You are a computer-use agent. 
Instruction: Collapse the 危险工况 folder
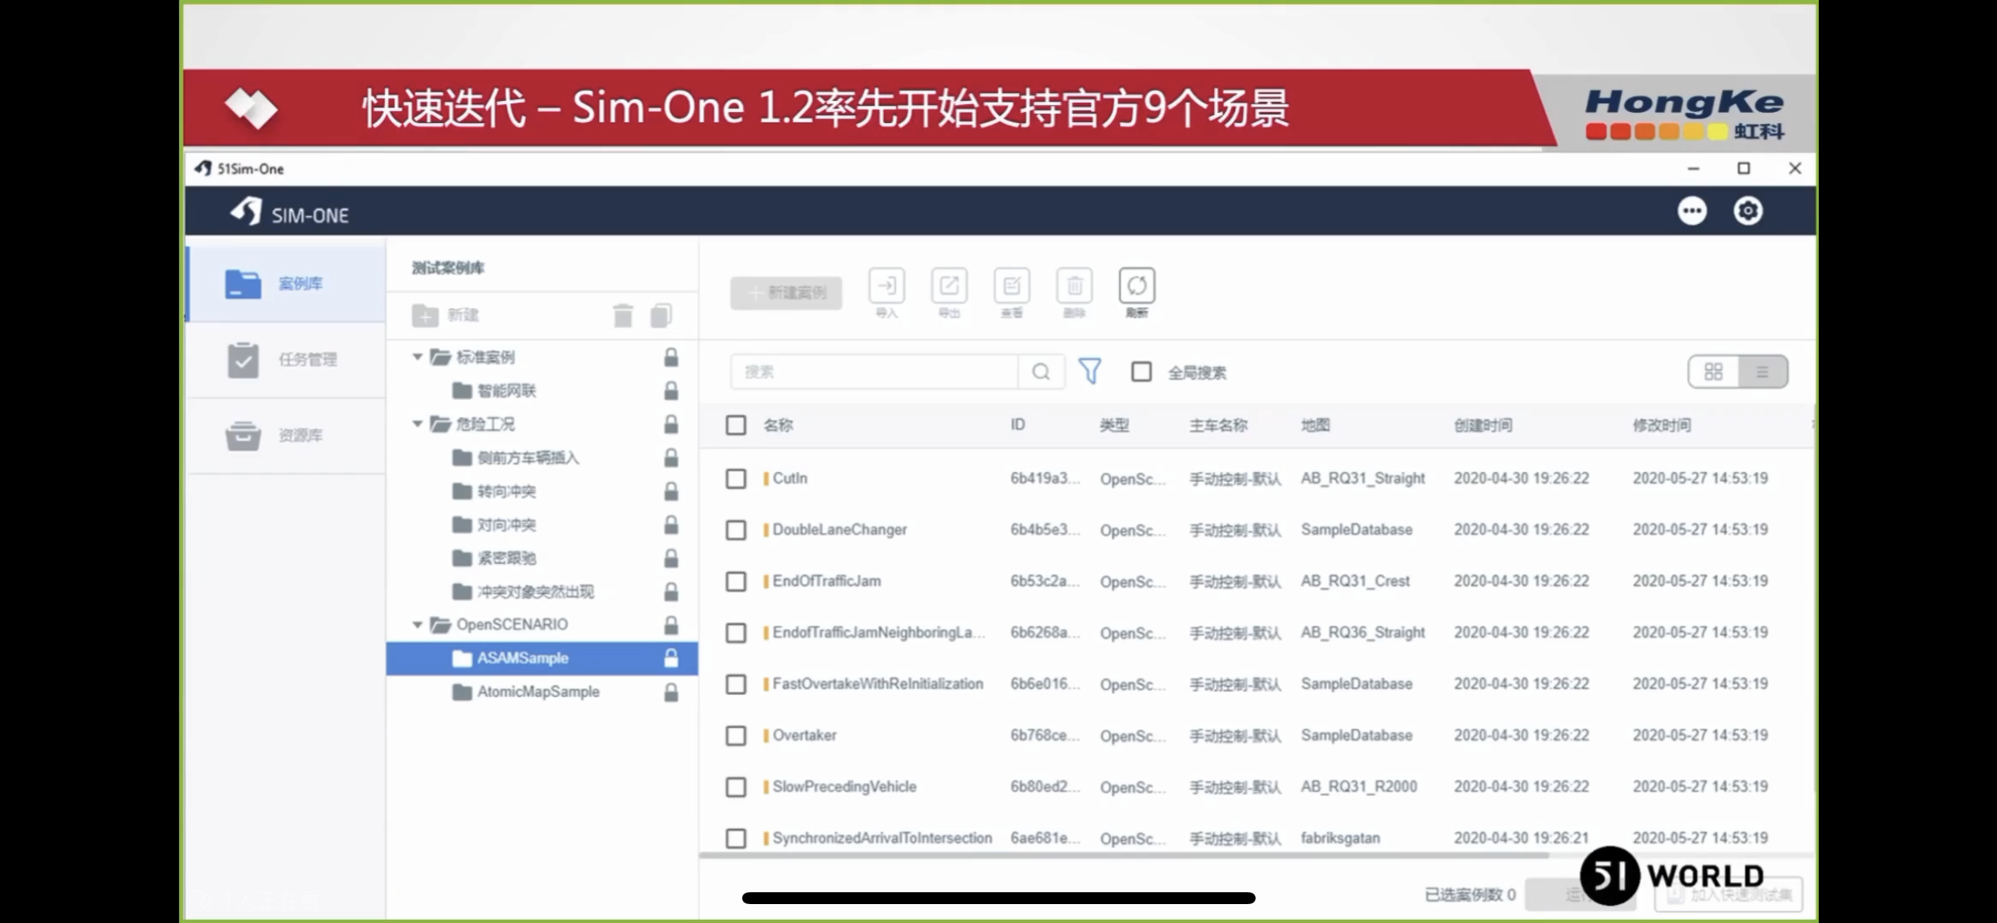[x=419, y=424]
